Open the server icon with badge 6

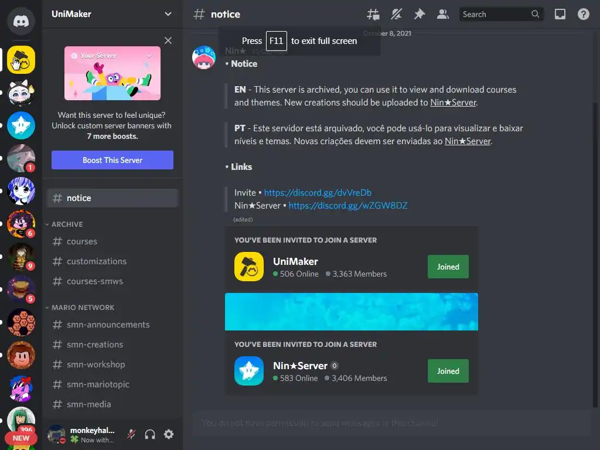tap(21, 224)
